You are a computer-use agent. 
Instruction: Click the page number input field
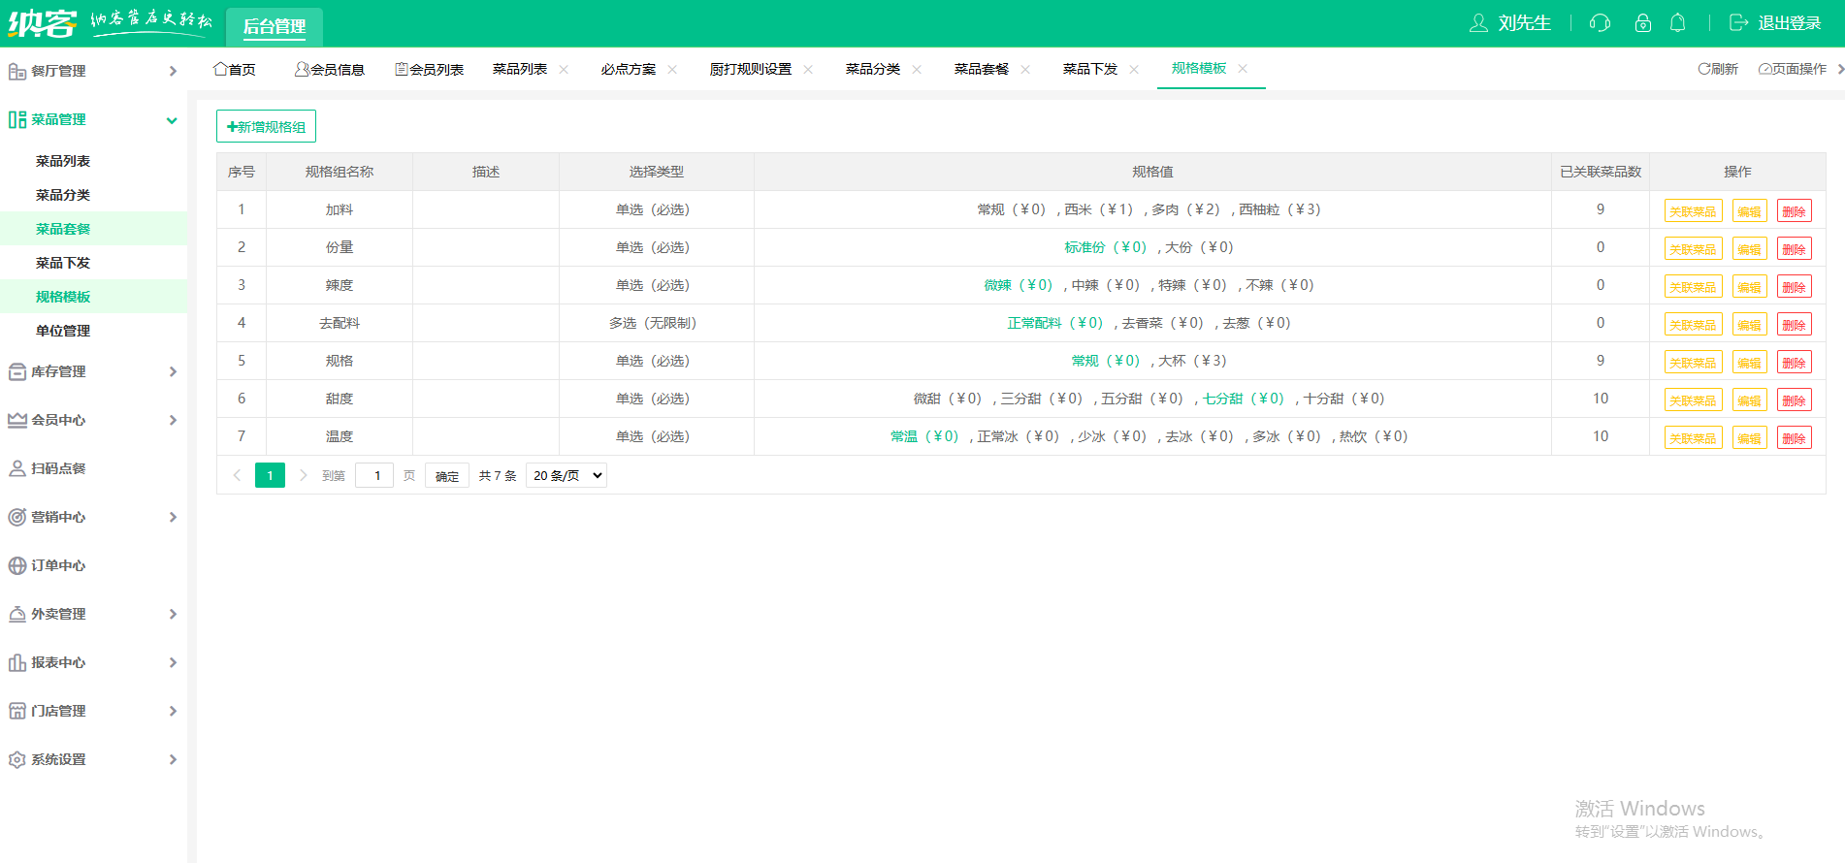click(x=374, y=475)
